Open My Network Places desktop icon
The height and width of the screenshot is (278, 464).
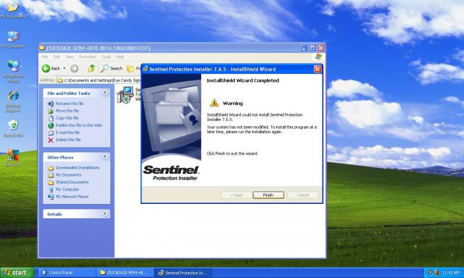13,71
